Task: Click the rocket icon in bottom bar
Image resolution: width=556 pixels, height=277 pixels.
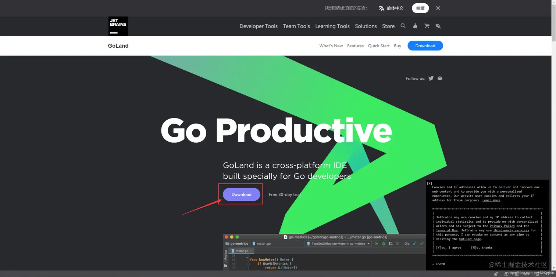Action: click(496, 274)
